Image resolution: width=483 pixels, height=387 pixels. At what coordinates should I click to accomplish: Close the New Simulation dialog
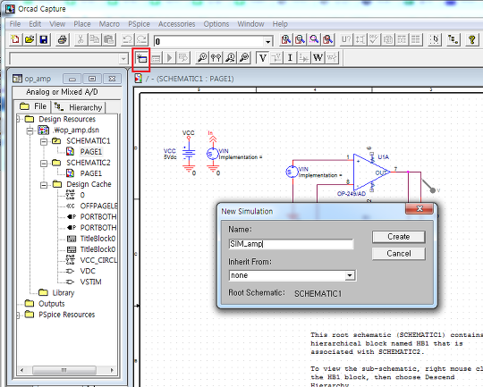point(419,209)
